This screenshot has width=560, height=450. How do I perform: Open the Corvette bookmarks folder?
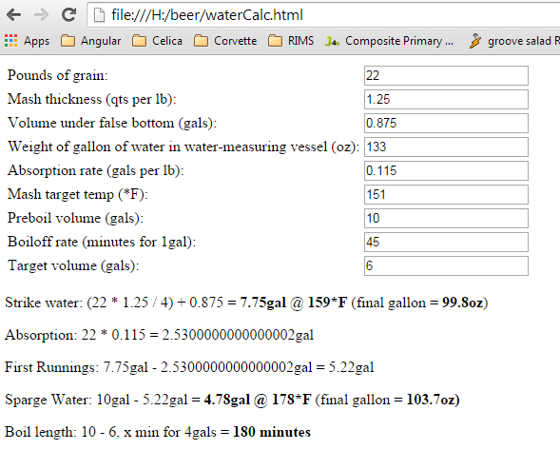pos(225,41)
